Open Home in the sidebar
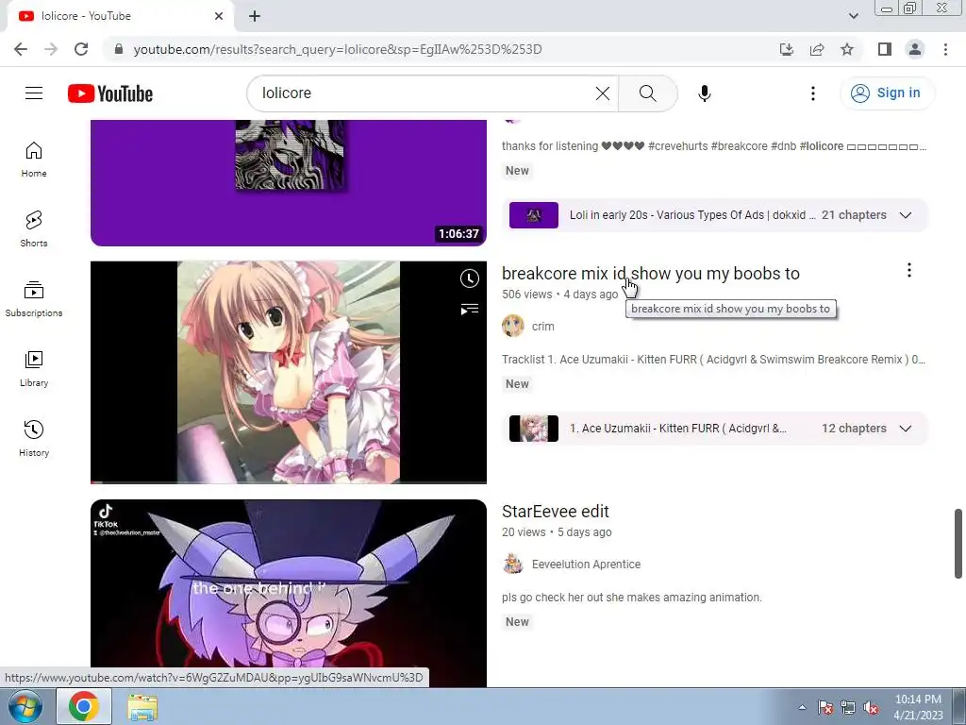 point(34,159)
